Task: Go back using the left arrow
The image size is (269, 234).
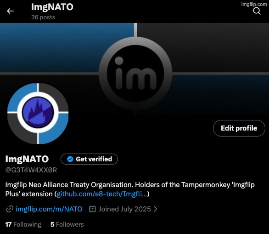Action: 10,11
